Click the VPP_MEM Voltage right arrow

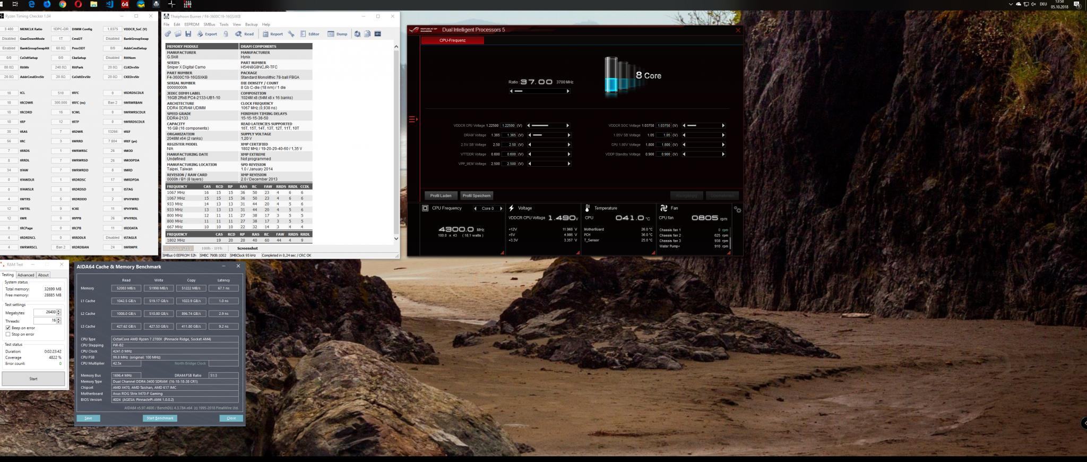click(x=569, y=164)
